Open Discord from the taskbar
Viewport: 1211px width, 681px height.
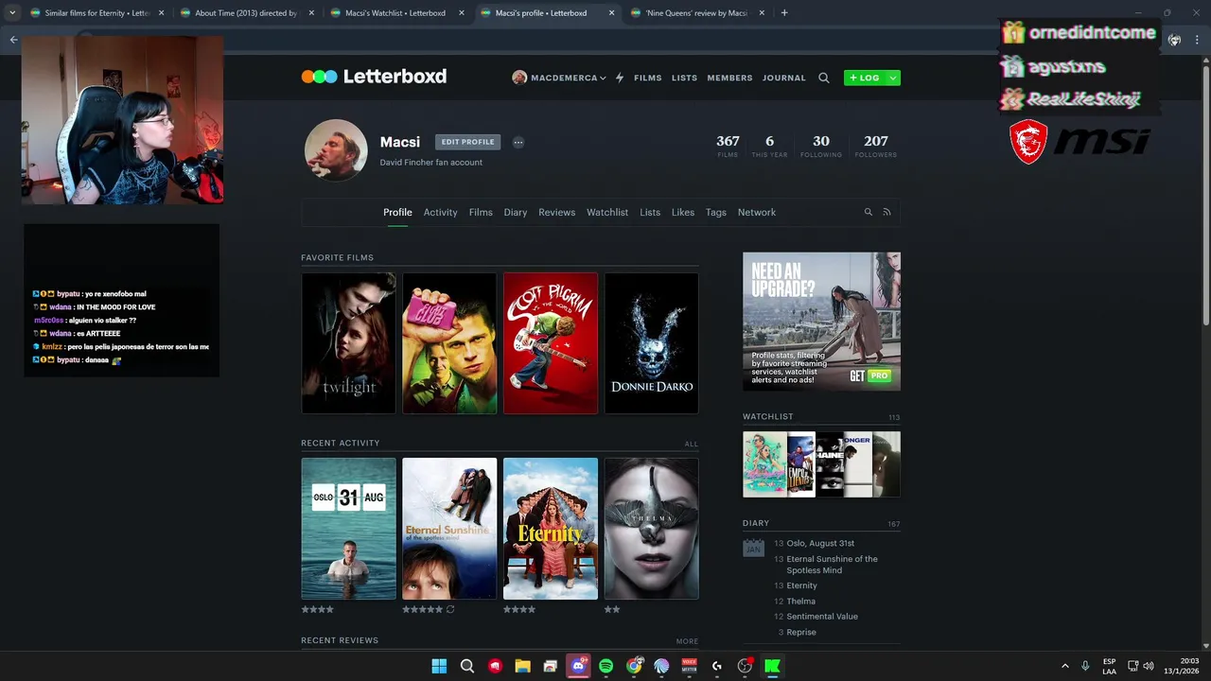click(578, 666)
